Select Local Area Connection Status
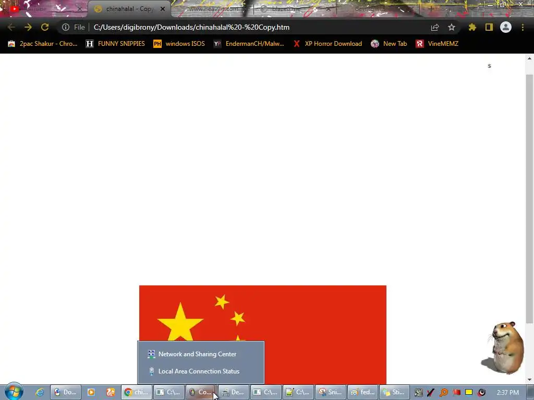 (201, 371)
